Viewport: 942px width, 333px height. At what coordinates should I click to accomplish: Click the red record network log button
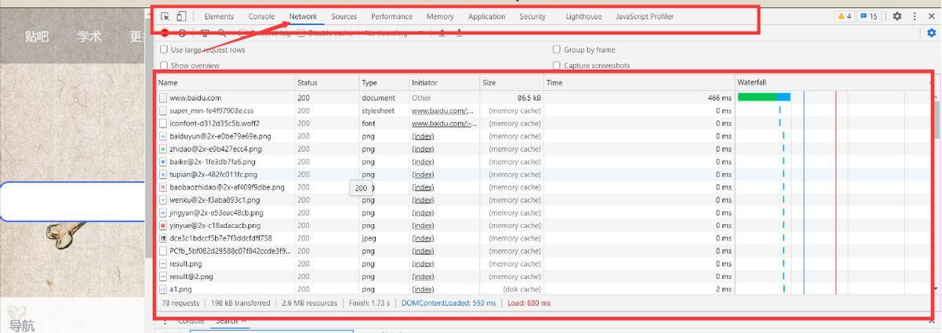tap(165, 33)
